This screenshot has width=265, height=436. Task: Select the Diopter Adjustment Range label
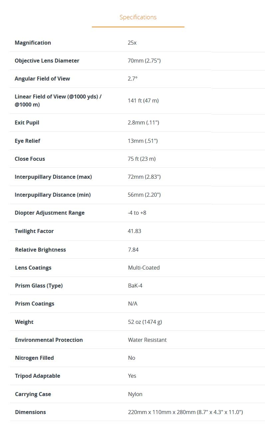[50, 213]
